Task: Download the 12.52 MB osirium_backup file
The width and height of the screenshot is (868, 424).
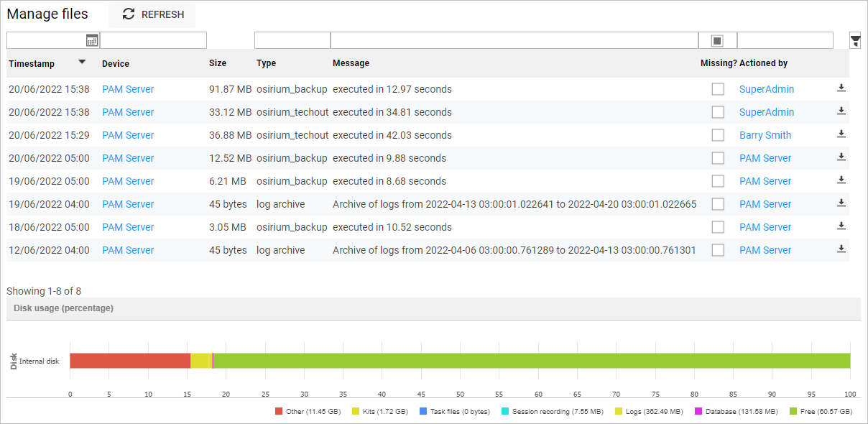Action: pos(841,157)
